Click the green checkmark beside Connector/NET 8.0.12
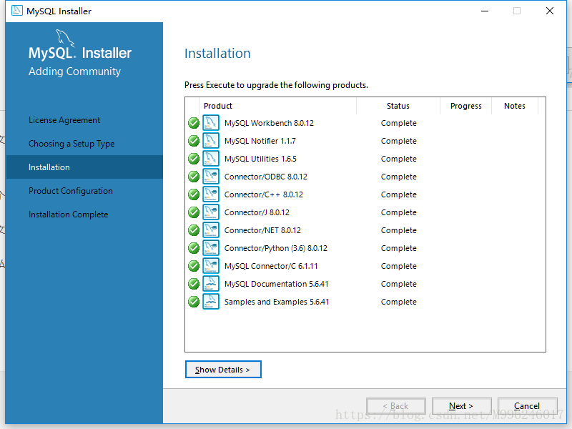Image resolution: width=572 pixels, height=429 pixels. 194,230
